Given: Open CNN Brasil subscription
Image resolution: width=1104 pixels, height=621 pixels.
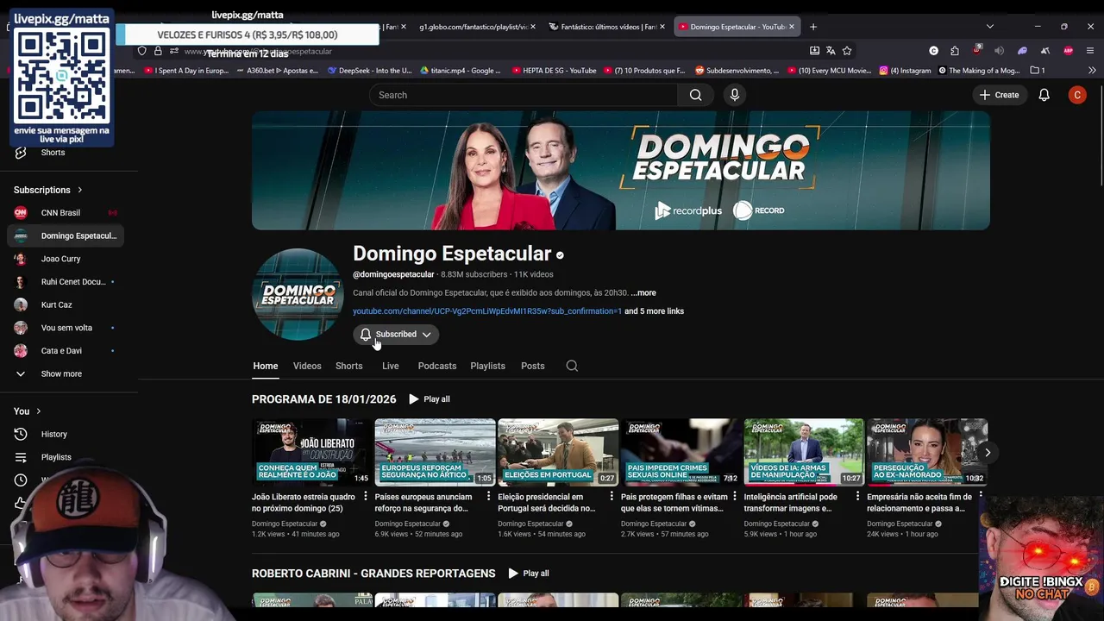Looking at the screenshot, I should pyautogui.click(x=66, y=213).
